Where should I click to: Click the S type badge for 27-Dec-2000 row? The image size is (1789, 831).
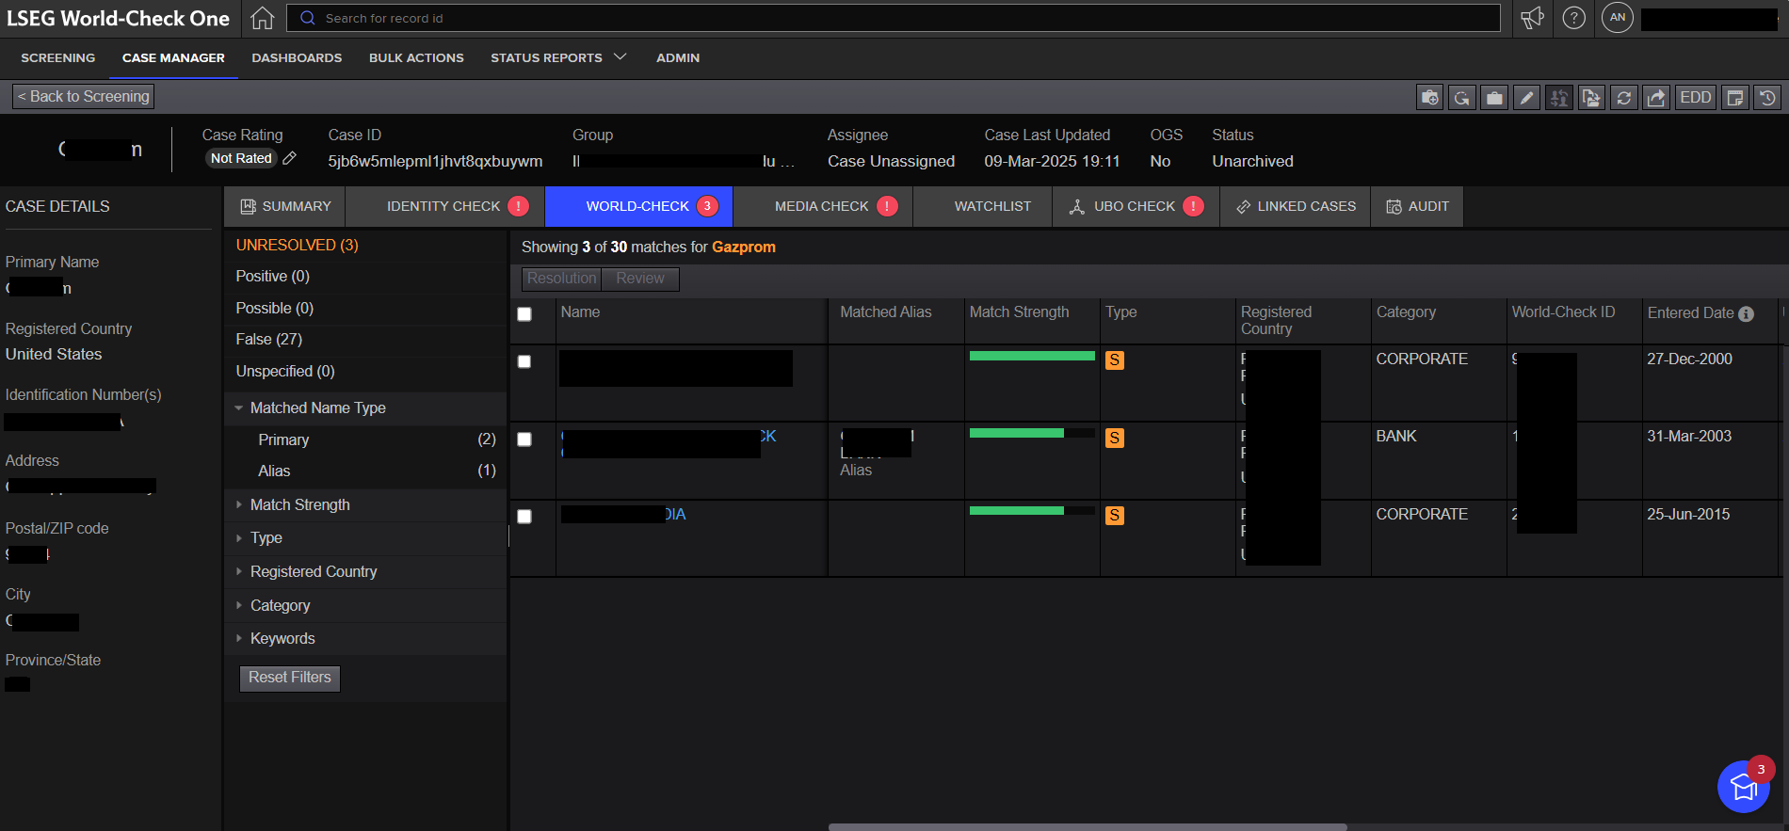1115,360
